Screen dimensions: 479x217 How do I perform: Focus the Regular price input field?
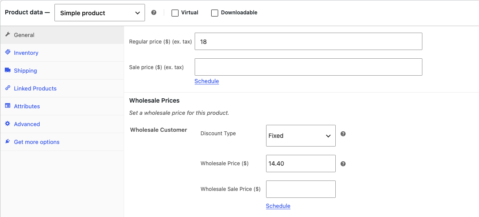point(308,41)
